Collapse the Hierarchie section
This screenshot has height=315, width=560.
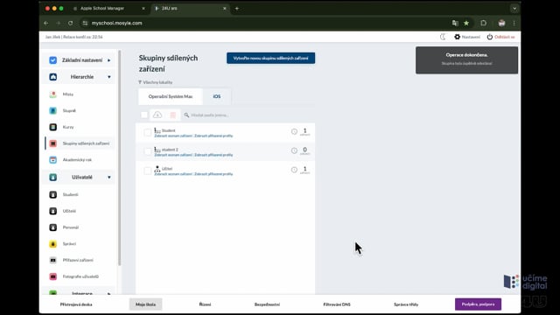[x=80, y=77]
